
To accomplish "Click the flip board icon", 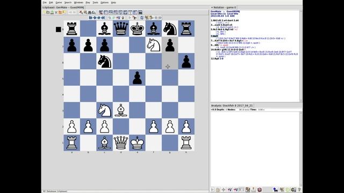I will pyautogui.click(x=142, y=18).
